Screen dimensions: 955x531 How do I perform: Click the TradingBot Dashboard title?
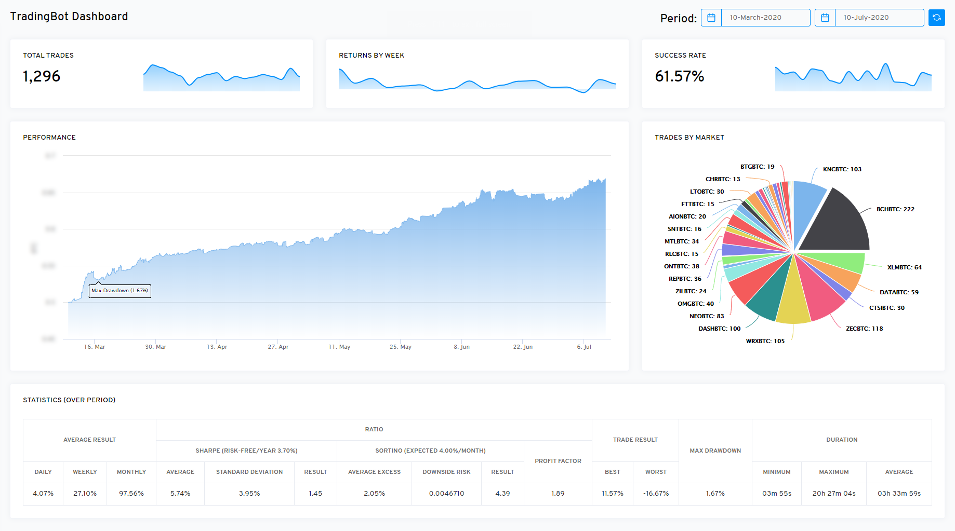pos(69,17)
